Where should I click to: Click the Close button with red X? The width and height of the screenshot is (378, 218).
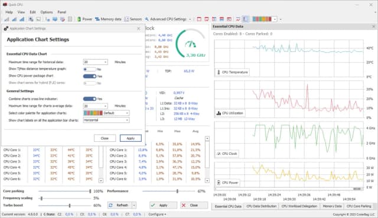(x=194, y=205)
